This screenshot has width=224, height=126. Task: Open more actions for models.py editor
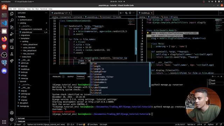pos(221,13)
